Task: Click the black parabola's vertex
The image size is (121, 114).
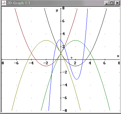Action: [75, 66]
